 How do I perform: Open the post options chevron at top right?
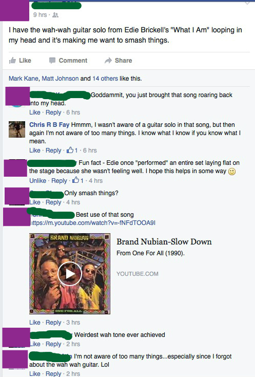247,3
